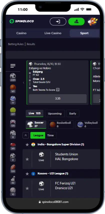Favorite the Students Union match star
The image size is (105, 214).
coord(27,159)
